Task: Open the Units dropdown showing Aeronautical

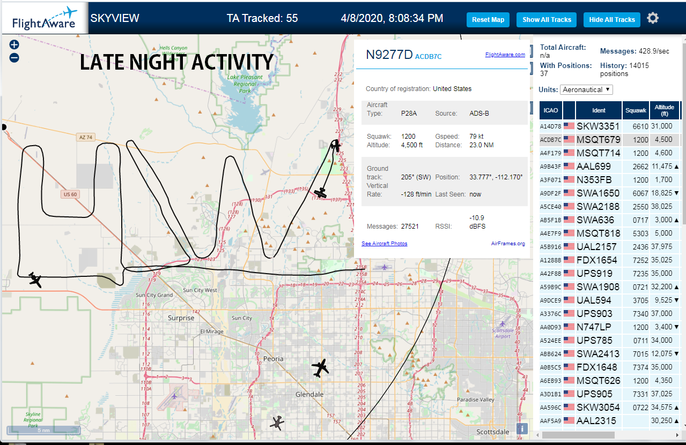Action: click(586, 89)
